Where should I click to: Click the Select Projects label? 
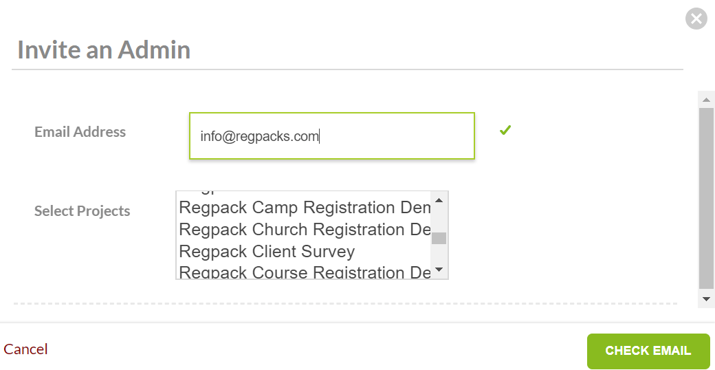(x=82, y=211)
